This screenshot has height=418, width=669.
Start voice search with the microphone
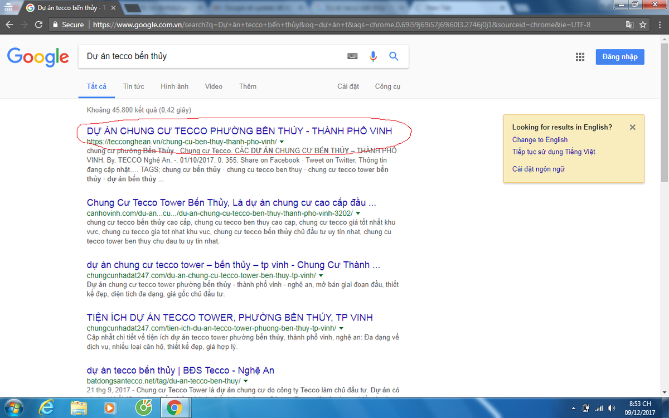373,56
